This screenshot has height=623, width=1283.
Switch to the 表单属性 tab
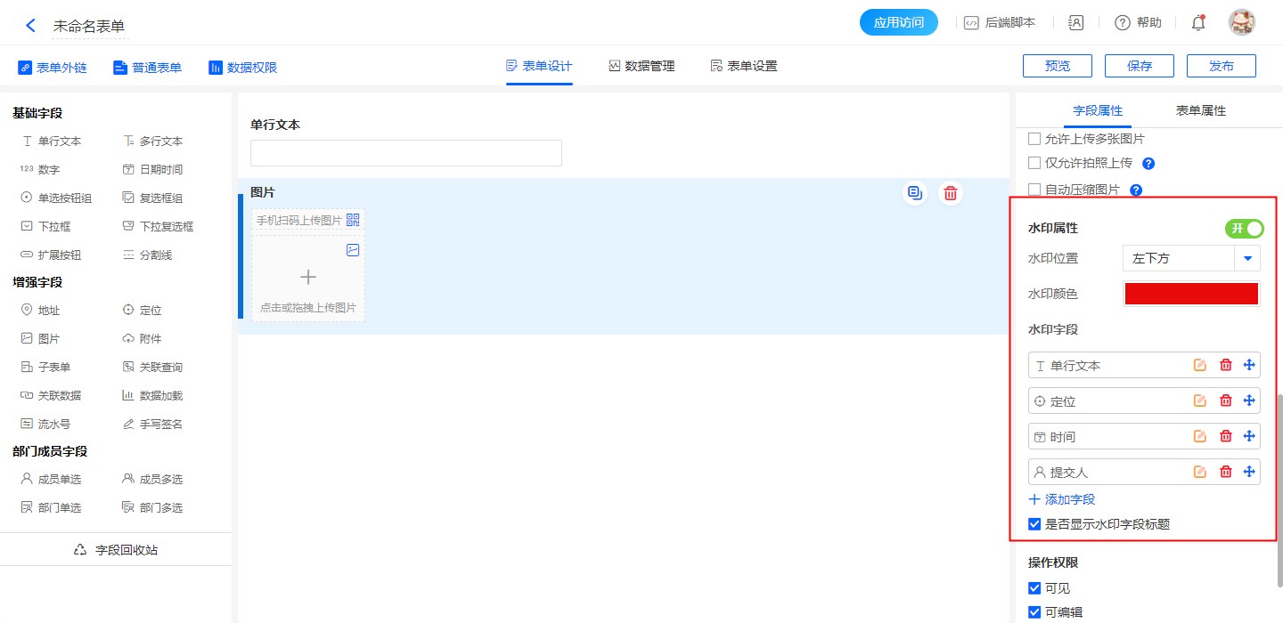[x=1200, y=110]
